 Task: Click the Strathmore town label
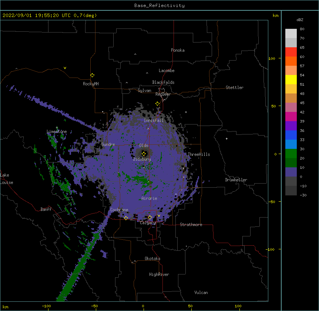(191, 225)
